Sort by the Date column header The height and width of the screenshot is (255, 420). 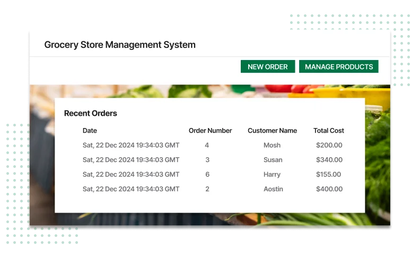pos(90,130)
